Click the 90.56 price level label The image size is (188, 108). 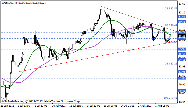pyautogui.click(x=182, y=22)
